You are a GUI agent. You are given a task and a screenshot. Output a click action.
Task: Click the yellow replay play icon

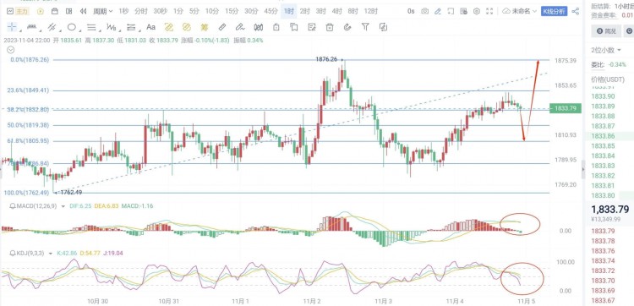click(x=40, y=11)
